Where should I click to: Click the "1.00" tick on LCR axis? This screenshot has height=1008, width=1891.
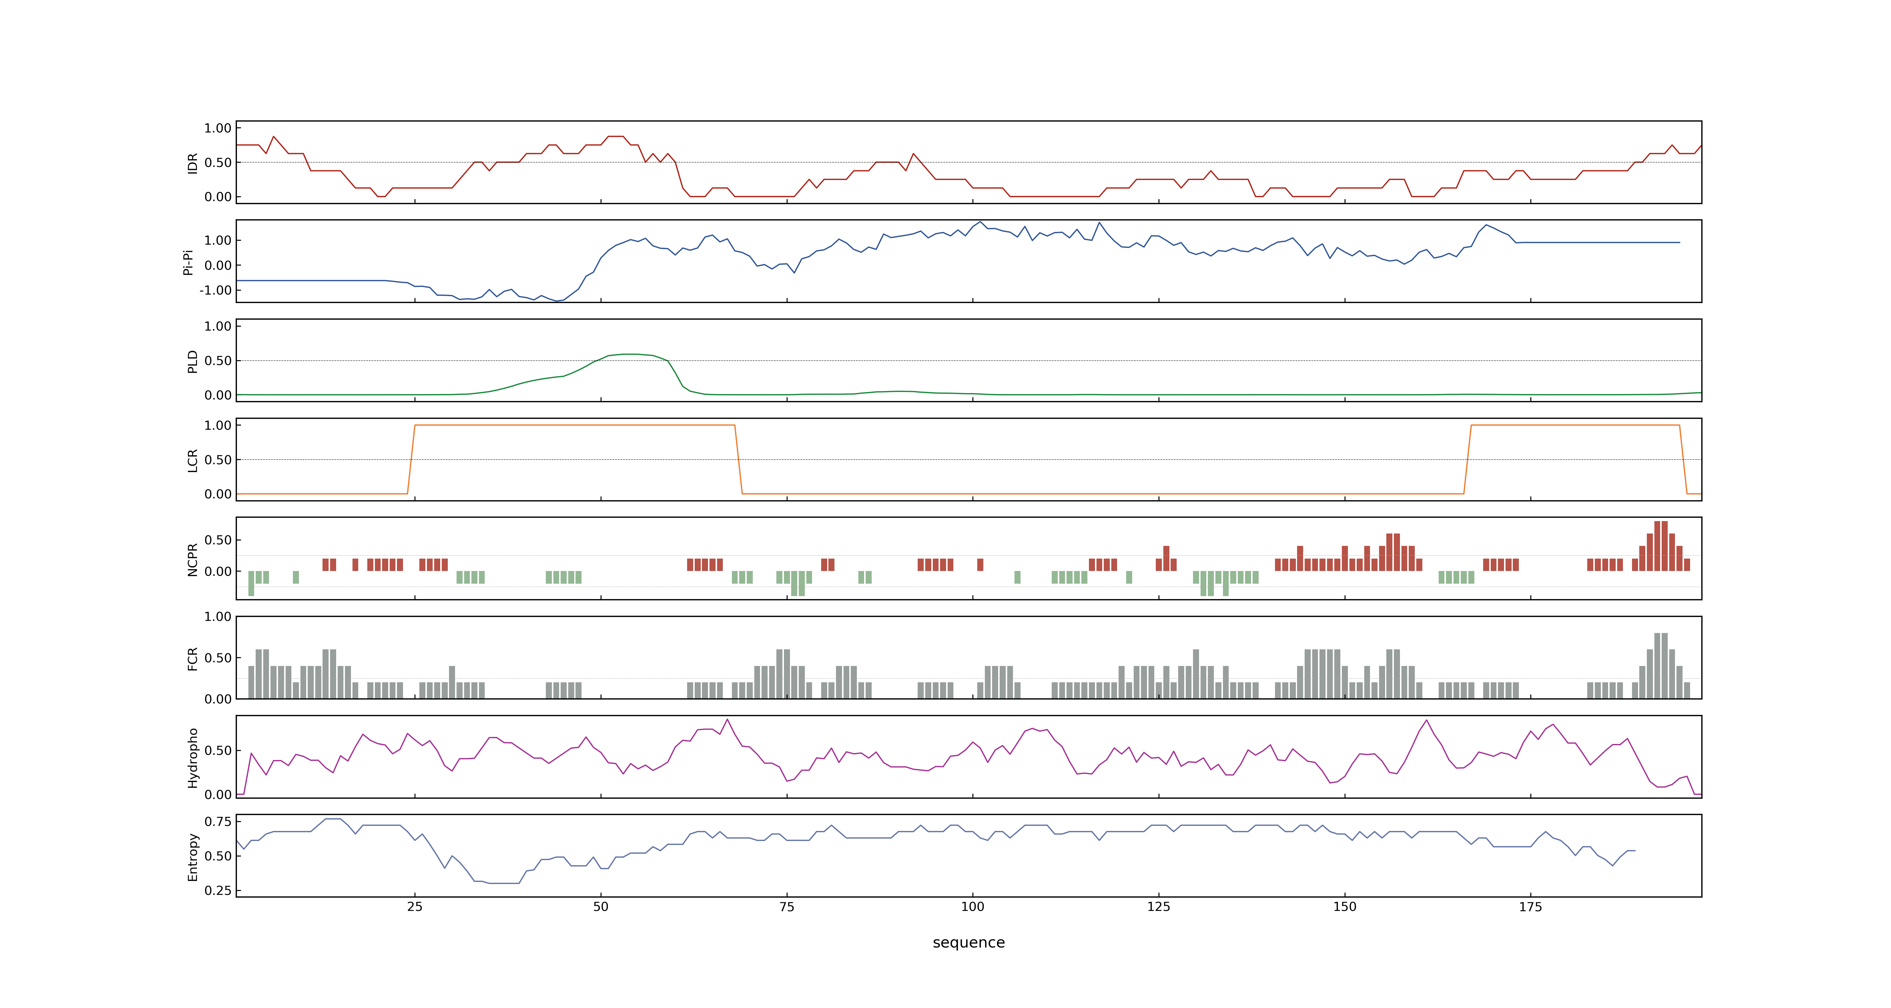coord(218,426)
